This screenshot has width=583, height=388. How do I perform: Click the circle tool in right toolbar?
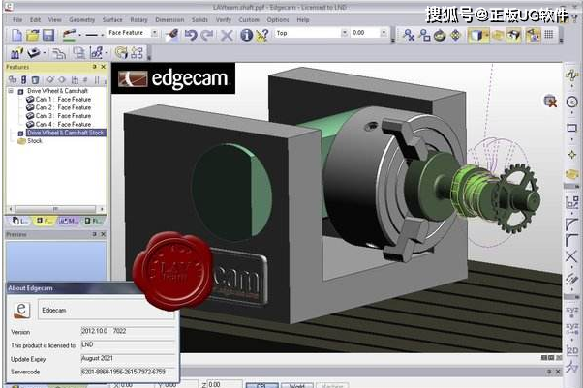(571, 102)
